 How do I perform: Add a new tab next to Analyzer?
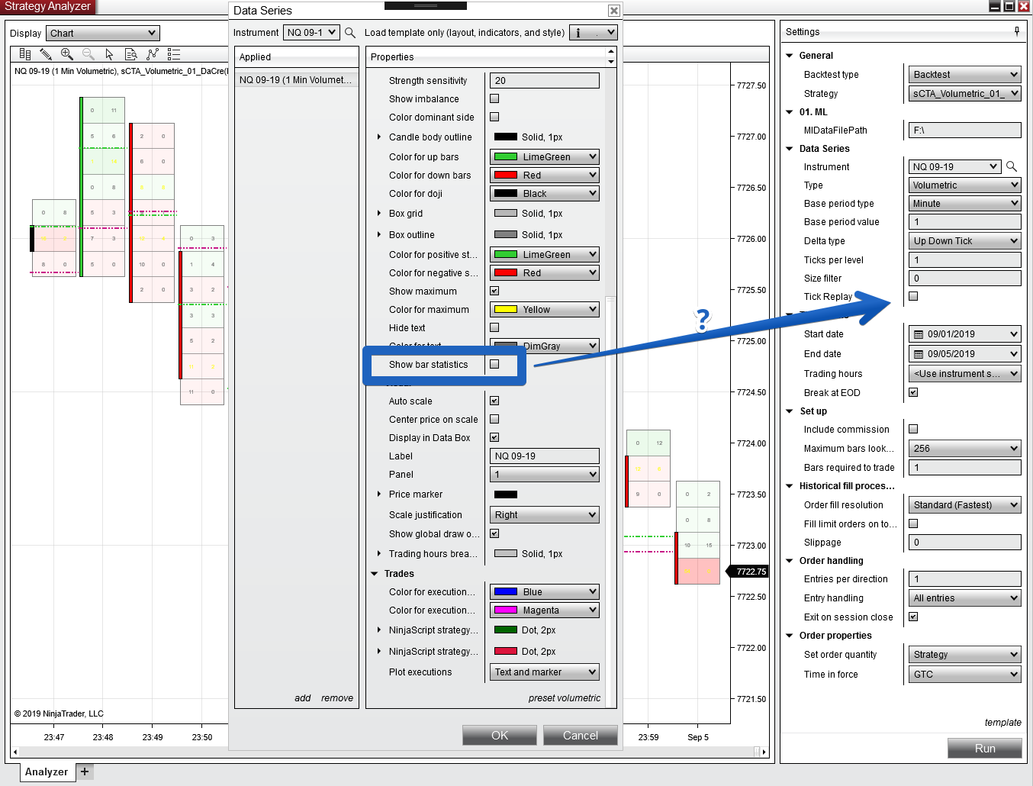(x=85, y=772)
